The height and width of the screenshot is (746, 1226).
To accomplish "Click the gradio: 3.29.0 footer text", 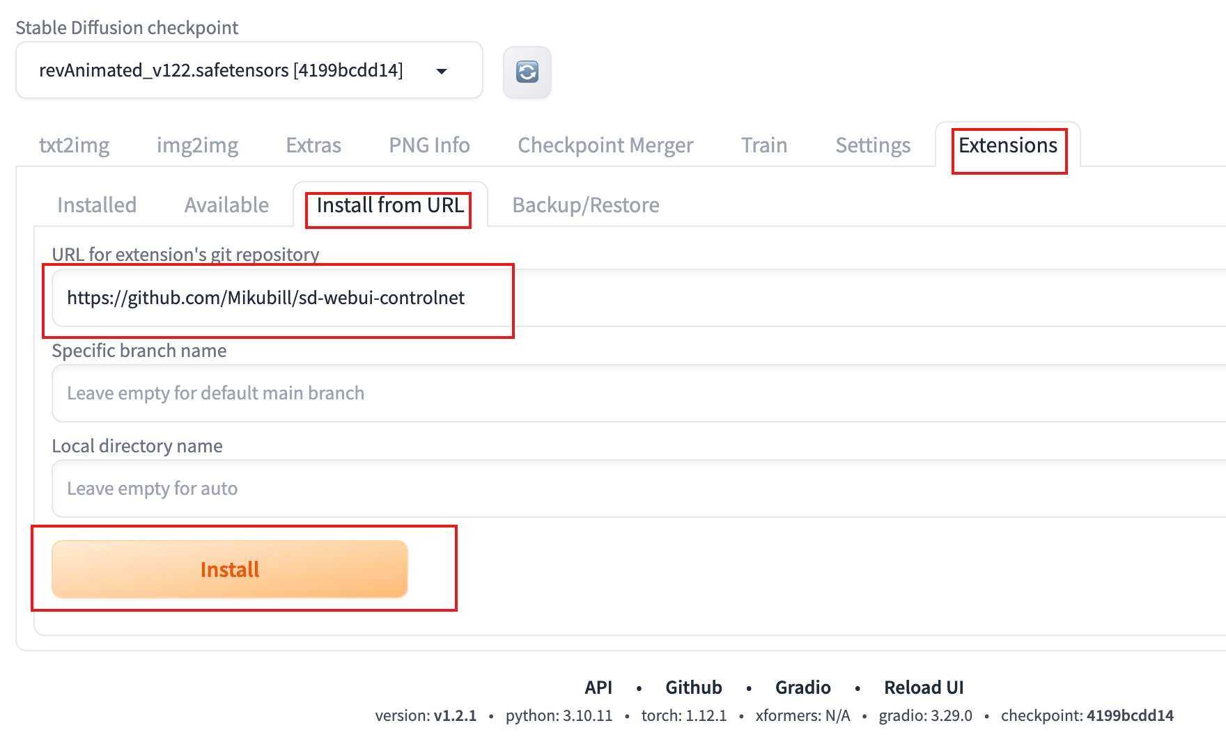I will pos(926,715).
